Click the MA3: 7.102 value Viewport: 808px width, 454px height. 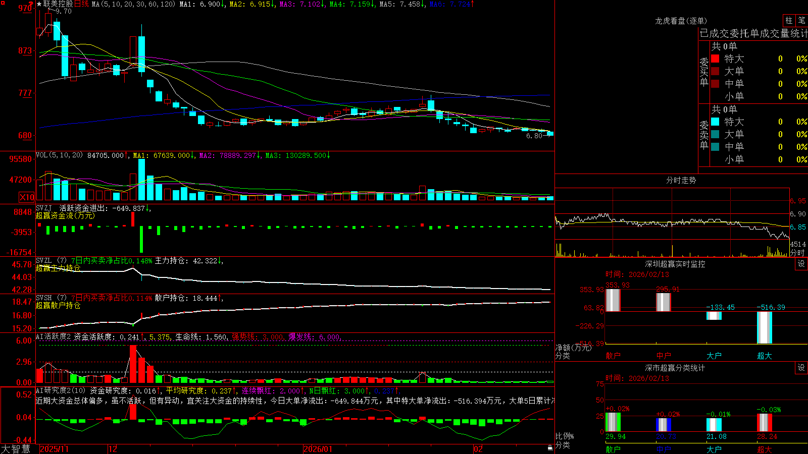pos(302,4)
